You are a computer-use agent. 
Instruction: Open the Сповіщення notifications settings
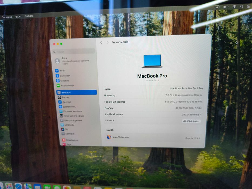click(70, 140)
